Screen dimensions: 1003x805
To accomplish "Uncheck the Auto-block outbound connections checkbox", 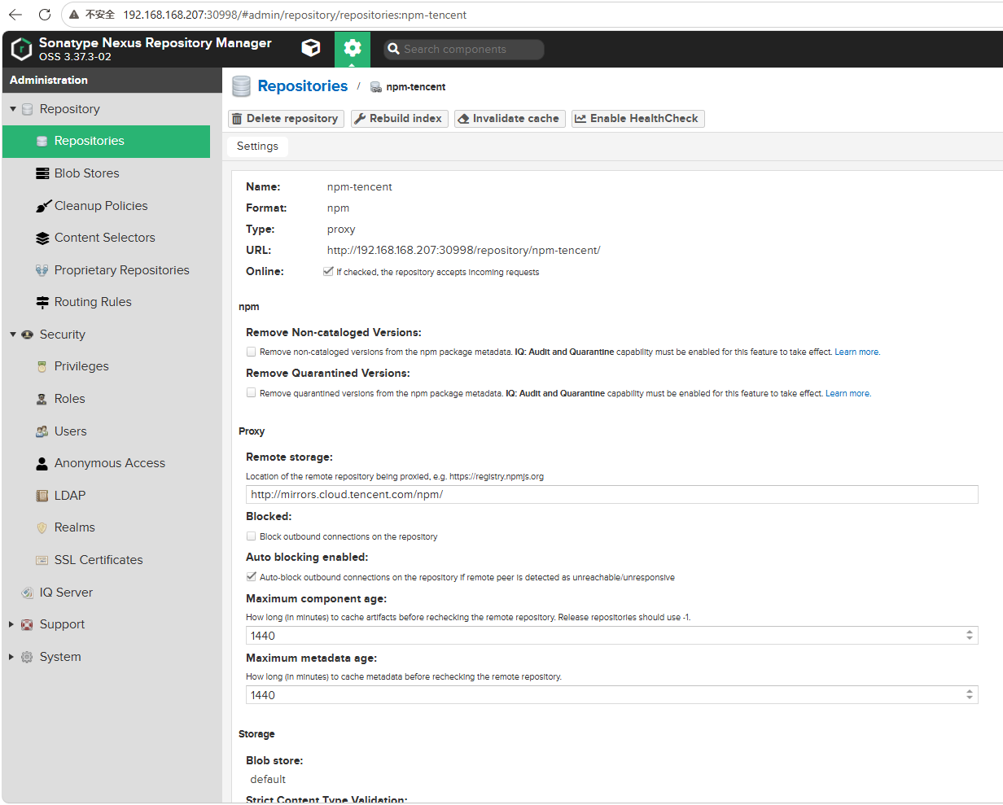I will (x=251, y=577).
